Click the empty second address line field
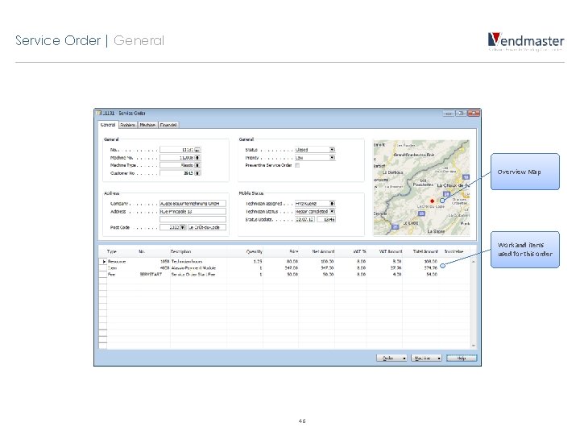The width and height of the screenshot is (580, 435). coord(193,219)
